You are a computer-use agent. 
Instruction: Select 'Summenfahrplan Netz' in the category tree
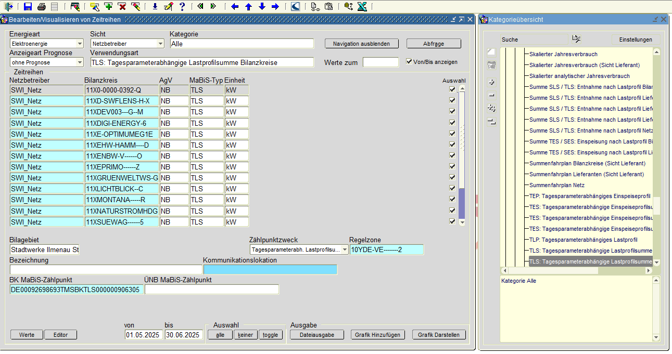[x=556, y=185]
